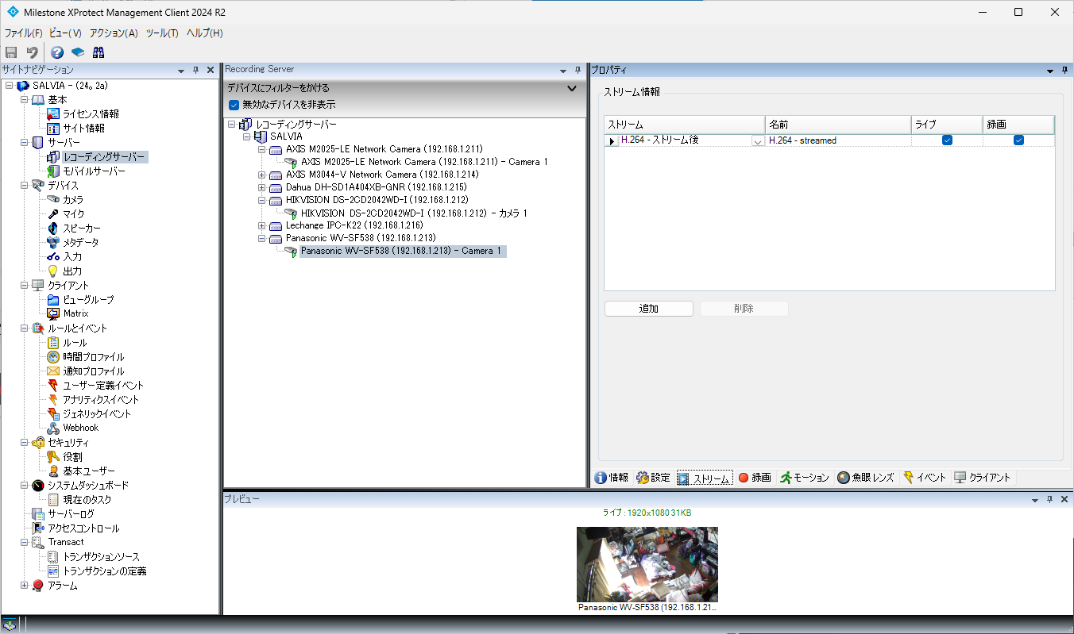The image size is (1074, 634).
Task: Switch to モーション properties tab
Action: (x=804, y=478)
